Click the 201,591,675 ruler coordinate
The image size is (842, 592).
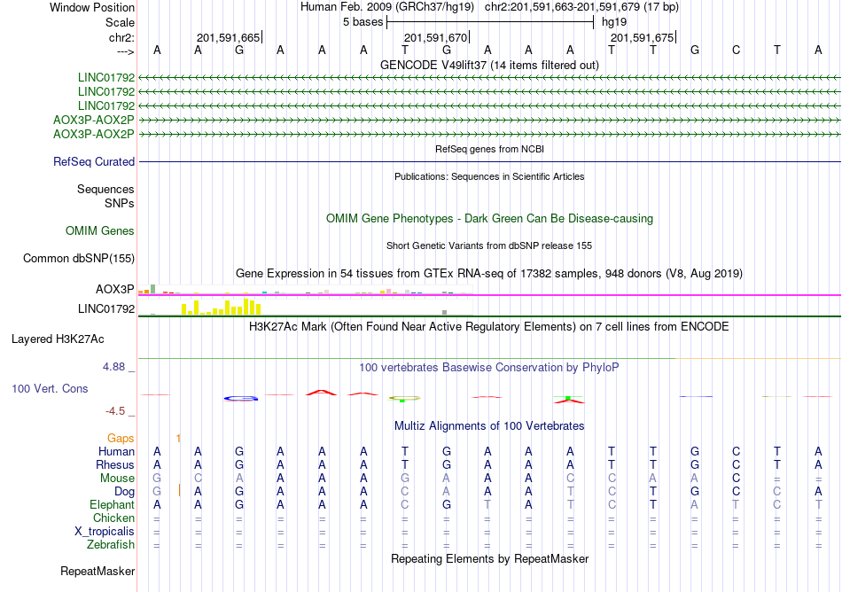click(x=643, y=37)
